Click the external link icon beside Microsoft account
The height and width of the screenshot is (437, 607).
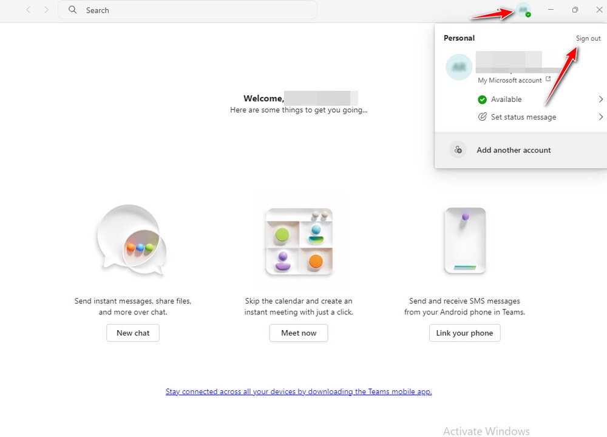pos(548,79)
